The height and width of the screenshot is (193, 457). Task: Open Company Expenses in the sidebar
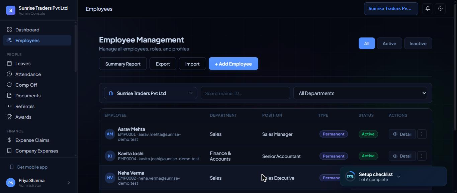37,151
